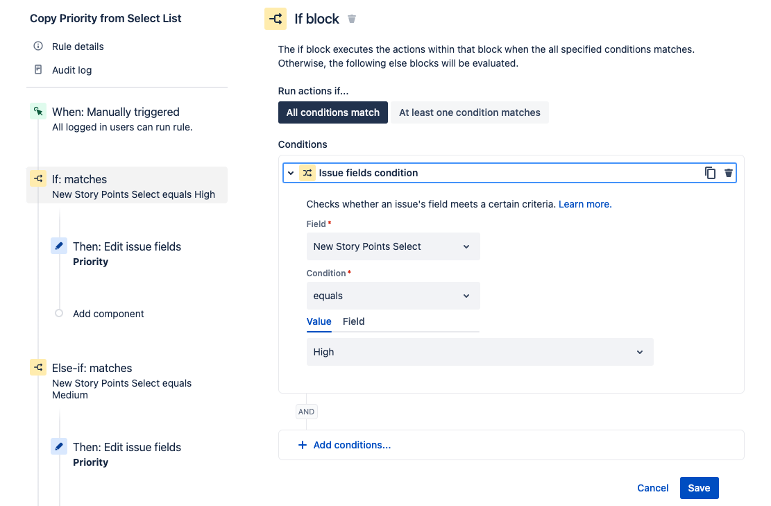Click the trash icon beside the If block title
771x506 pixels.
(351, 19)
